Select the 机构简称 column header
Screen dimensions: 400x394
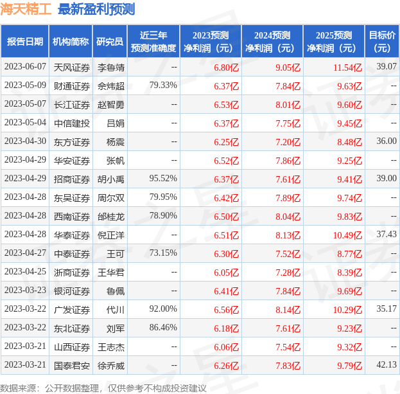(x=71, y=41)
